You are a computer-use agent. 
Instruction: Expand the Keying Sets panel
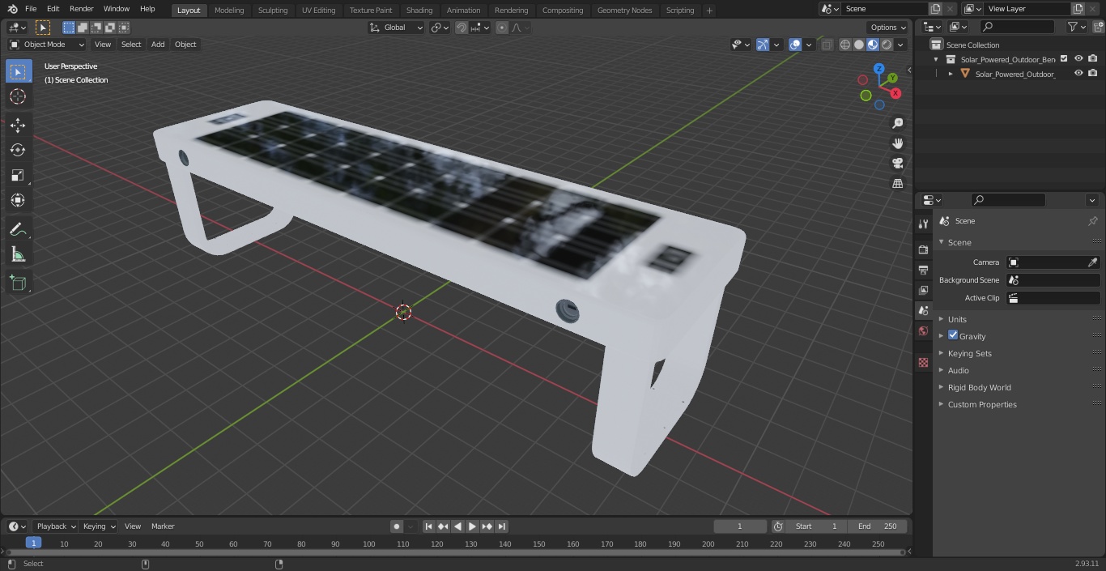point(969,353)
